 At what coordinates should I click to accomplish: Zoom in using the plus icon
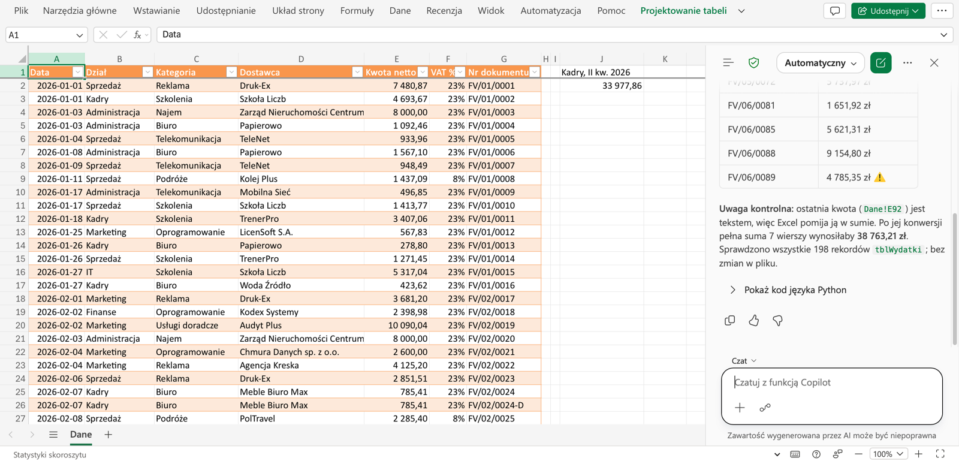(918, 454)
